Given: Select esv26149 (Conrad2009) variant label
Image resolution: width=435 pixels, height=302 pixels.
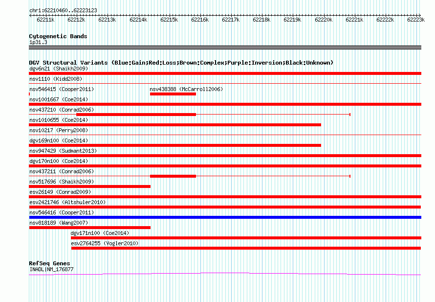Looking at the screenshot, I should [60, 192].
